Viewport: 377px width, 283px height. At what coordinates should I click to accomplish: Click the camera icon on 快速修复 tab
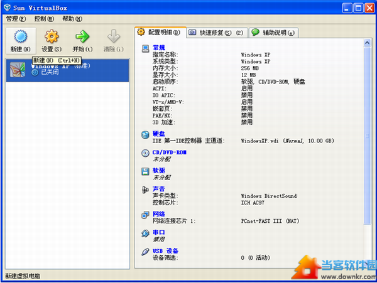(x=192, y=33)
